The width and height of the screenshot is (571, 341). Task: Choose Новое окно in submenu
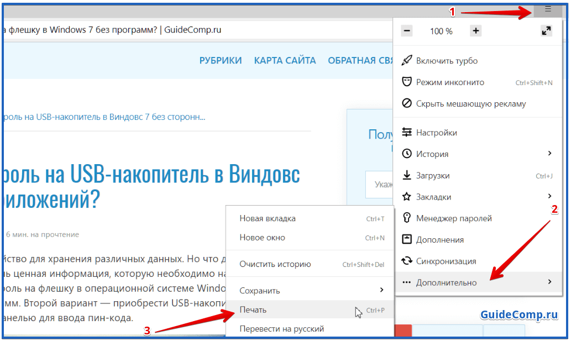[310, 238]
